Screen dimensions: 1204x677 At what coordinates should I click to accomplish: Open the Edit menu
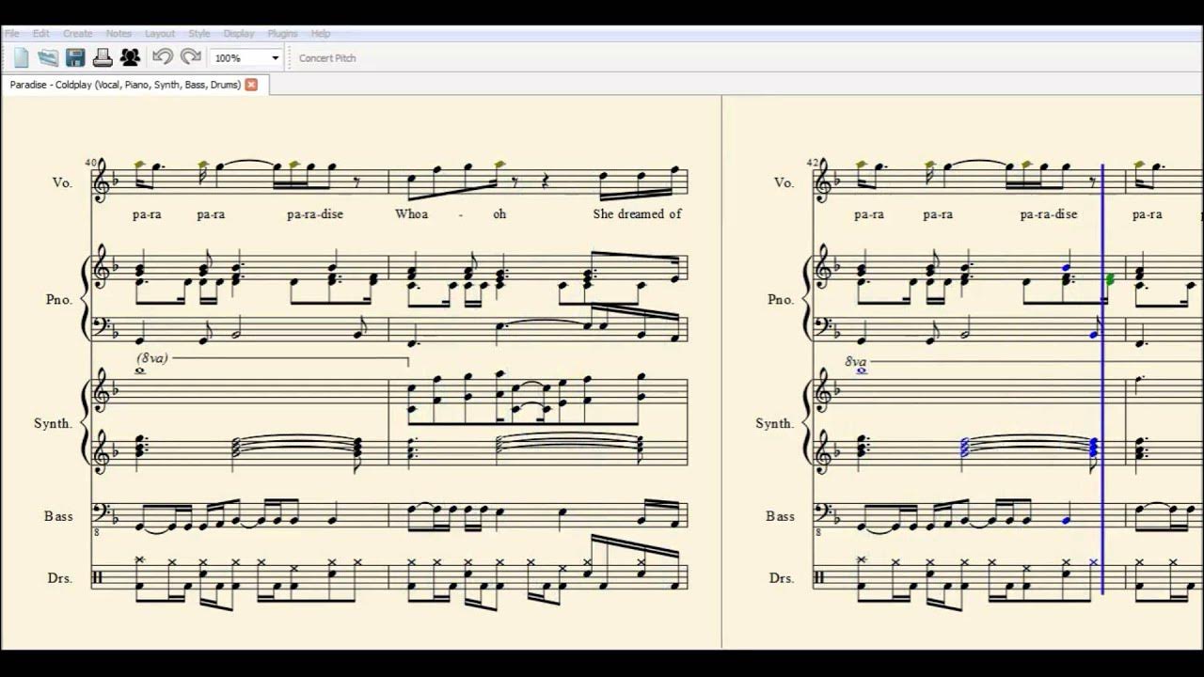tap(41, 34)
